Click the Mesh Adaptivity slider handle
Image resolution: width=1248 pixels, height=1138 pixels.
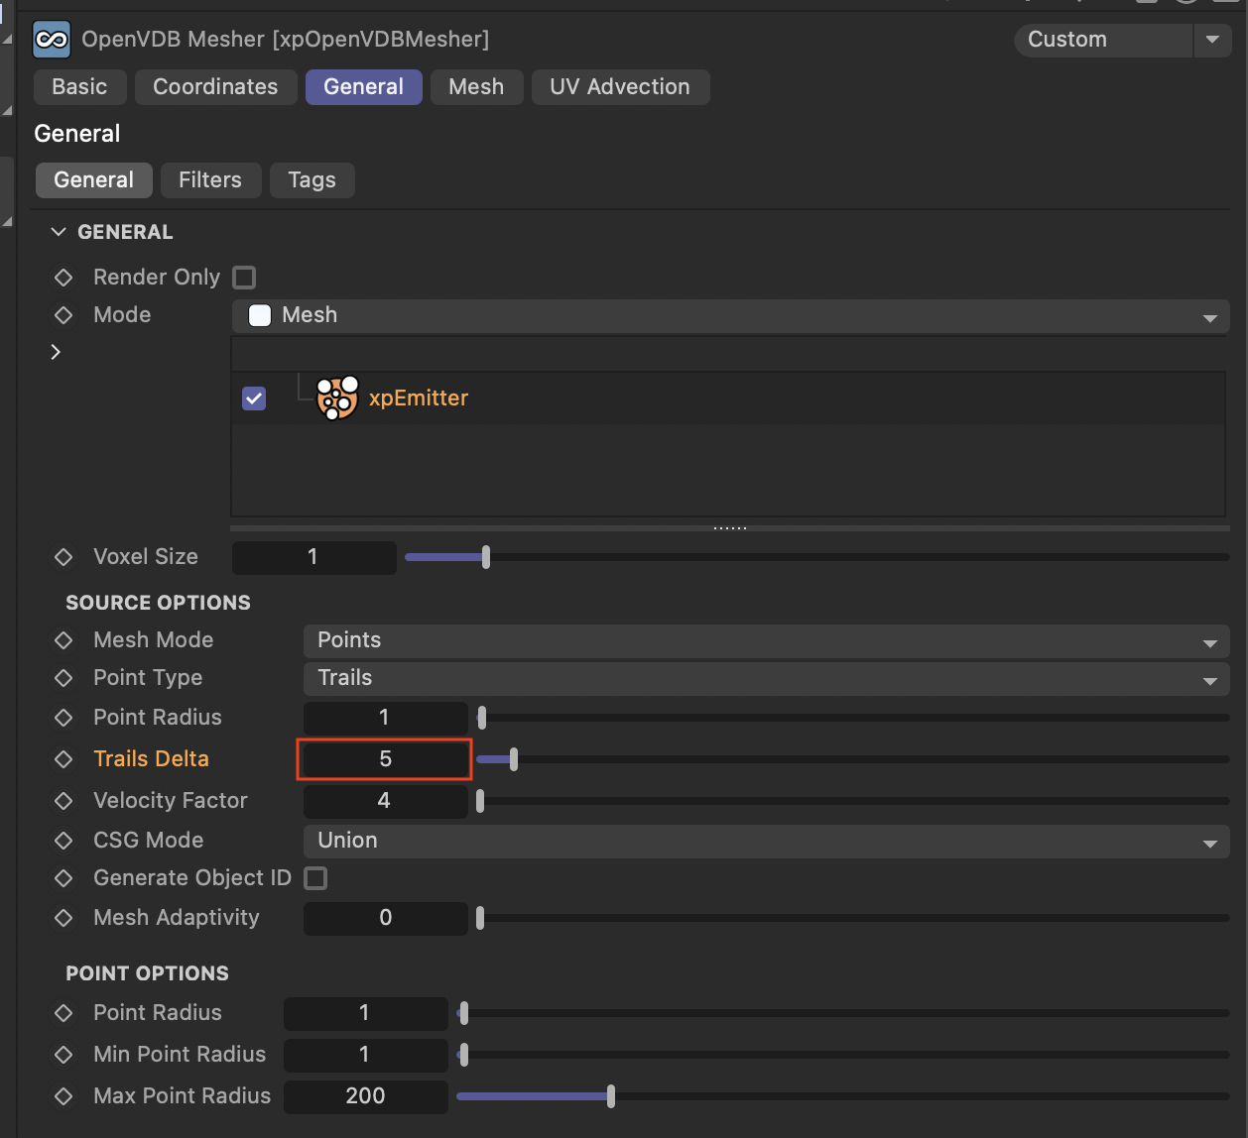(480, 918)
